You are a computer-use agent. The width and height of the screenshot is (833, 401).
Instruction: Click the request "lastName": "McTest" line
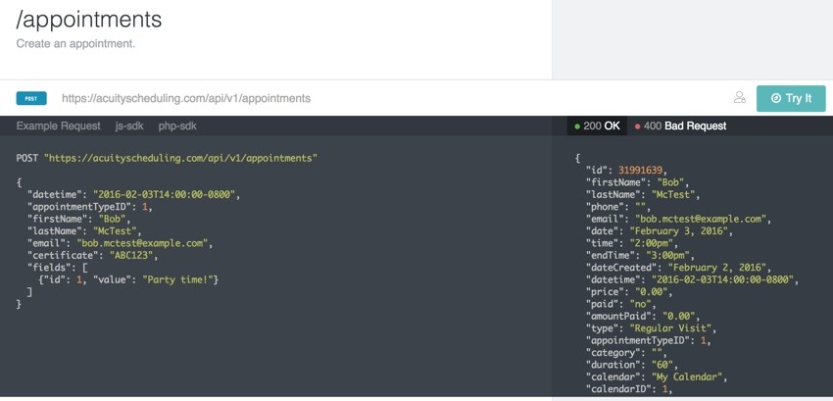pos(85,231)
